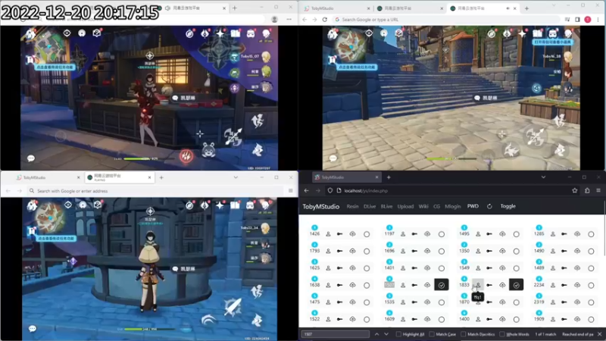Select the radio circle in row 1638
This screenshot has width=606, height=341.
pos(367,286)
